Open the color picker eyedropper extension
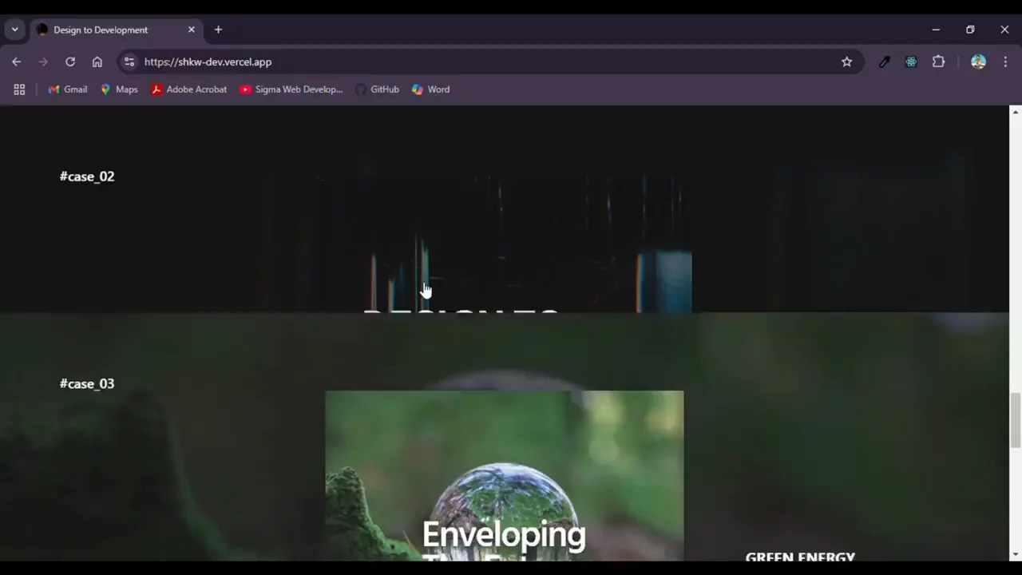The image size is (1022, 575). 885,61
